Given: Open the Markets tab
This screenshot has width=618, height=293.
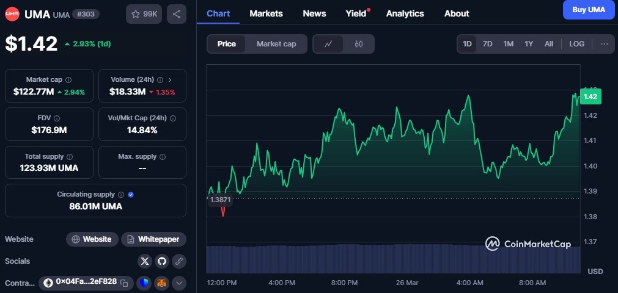Looking at the screenshot, I should (266, 14).
